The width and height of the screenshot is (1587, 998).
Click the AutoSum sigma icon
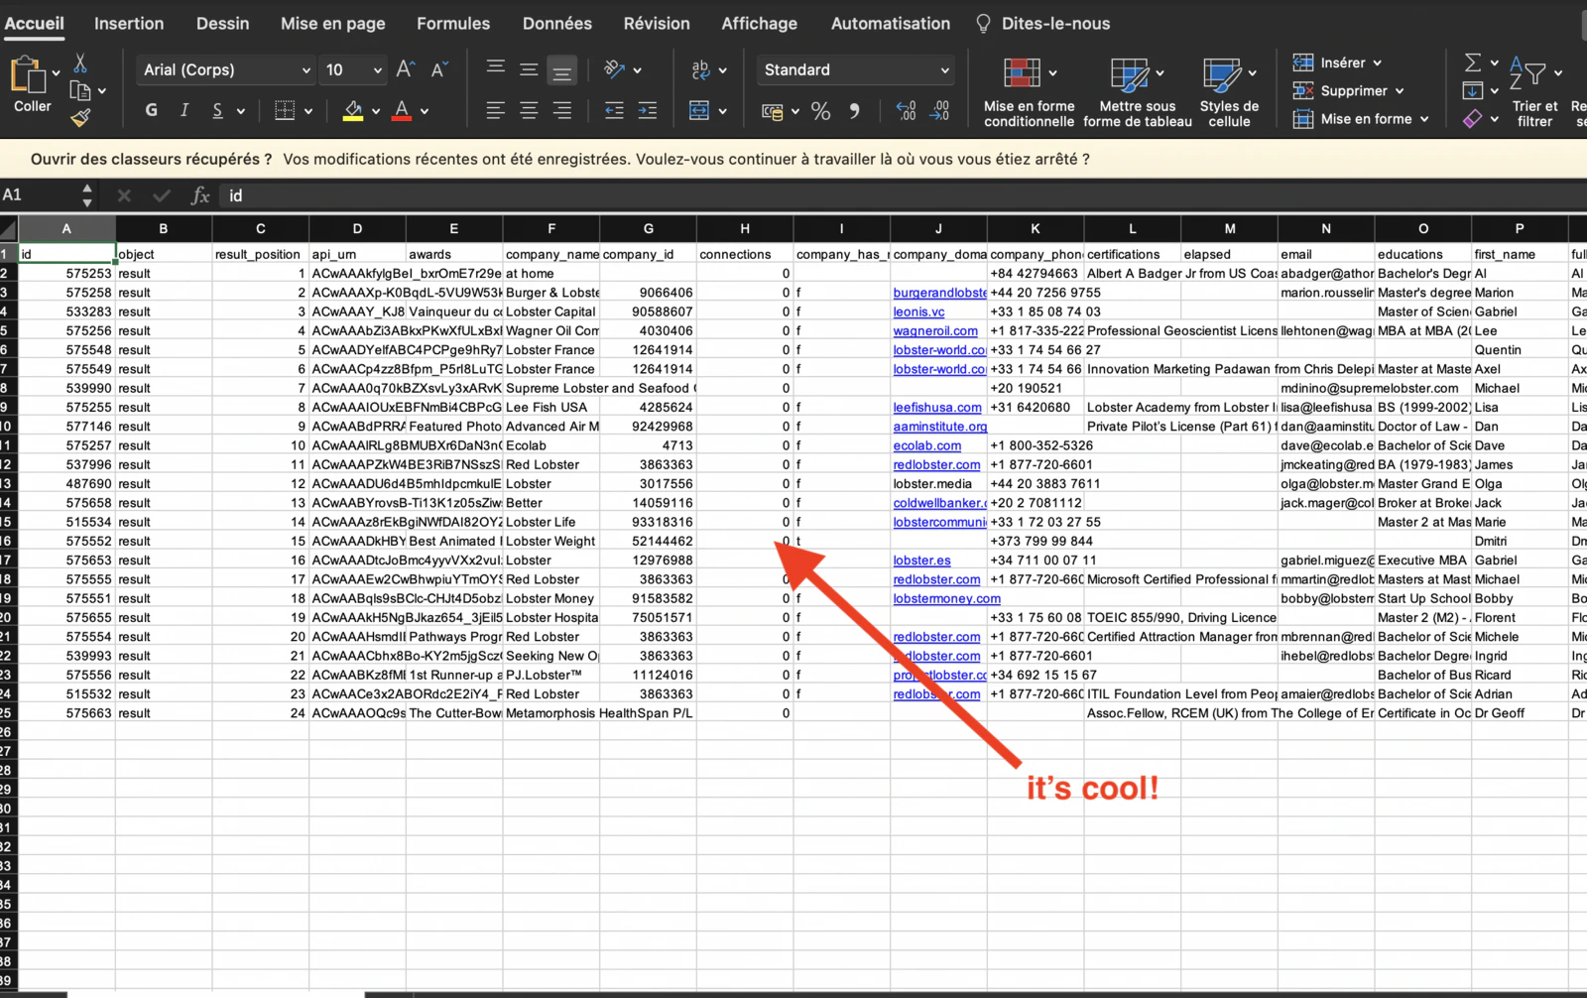point(1473,63)
